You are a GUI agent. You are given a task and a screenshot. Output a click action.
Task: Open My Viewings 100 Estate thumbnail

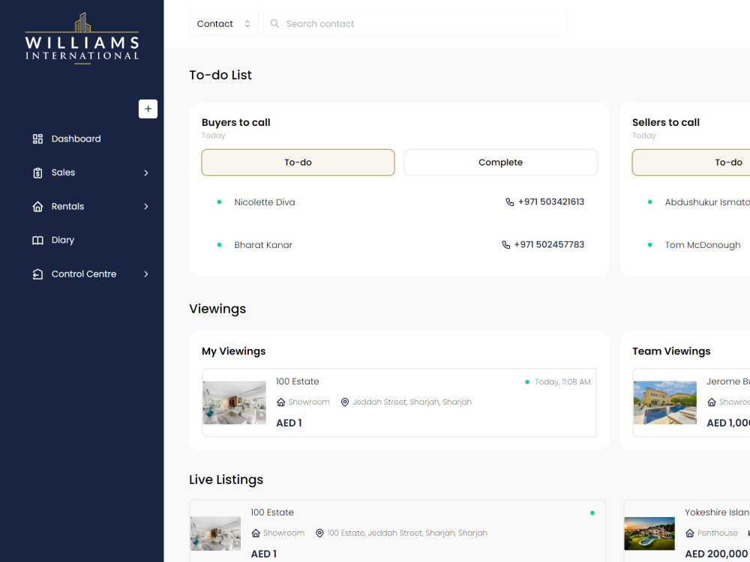pyautogui.click(x=234, y=402)
